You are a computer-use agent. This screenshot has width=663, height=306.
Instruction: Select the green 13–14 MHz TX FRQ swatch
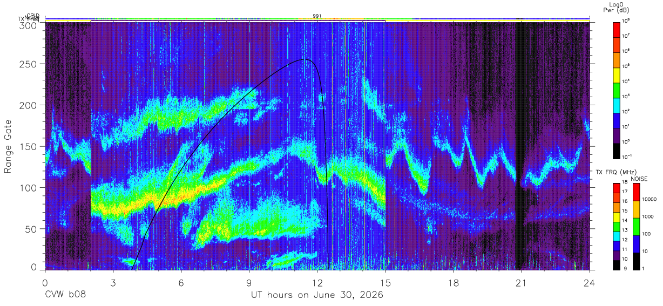click(x=617, y=226)
